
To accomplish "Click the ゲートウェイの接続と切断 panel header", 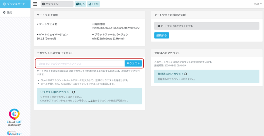I will coord(207,15).
